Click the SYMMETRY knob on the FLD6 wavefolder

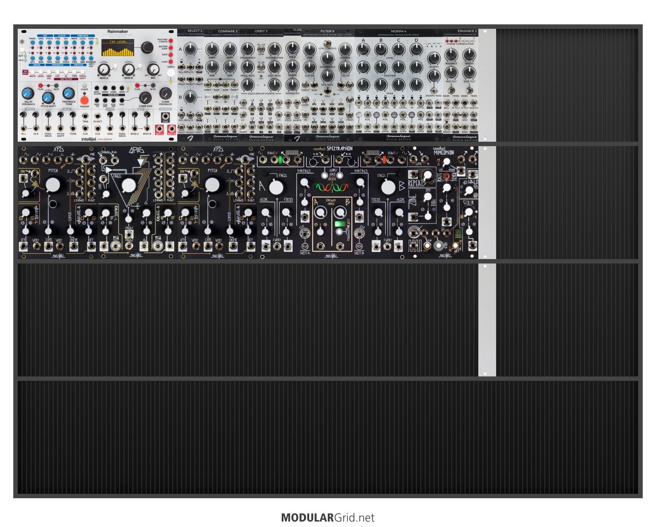pyautogui.click(x=292, y=85)
